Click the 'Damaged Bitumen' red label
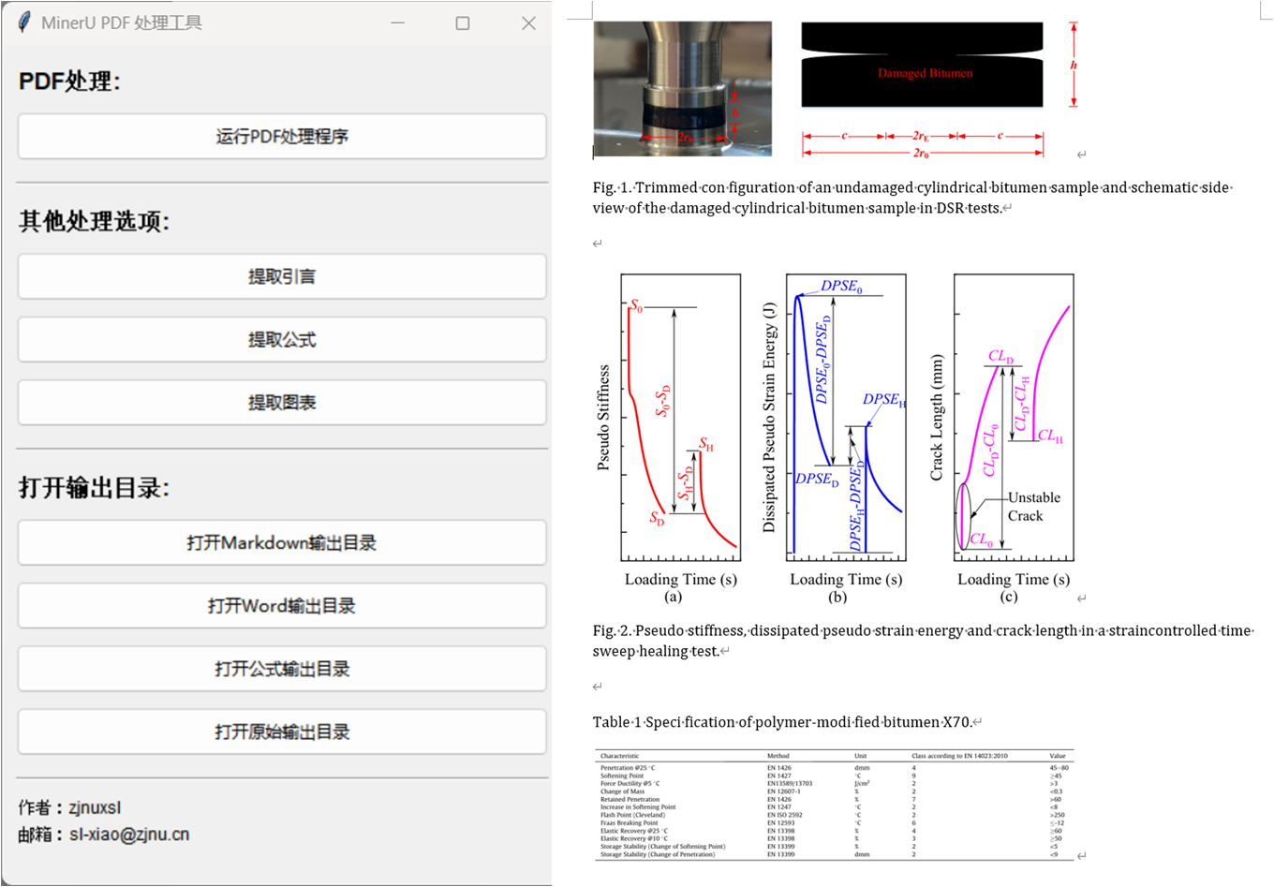The width and height of the screenshot is (1274, 887). 926,73
